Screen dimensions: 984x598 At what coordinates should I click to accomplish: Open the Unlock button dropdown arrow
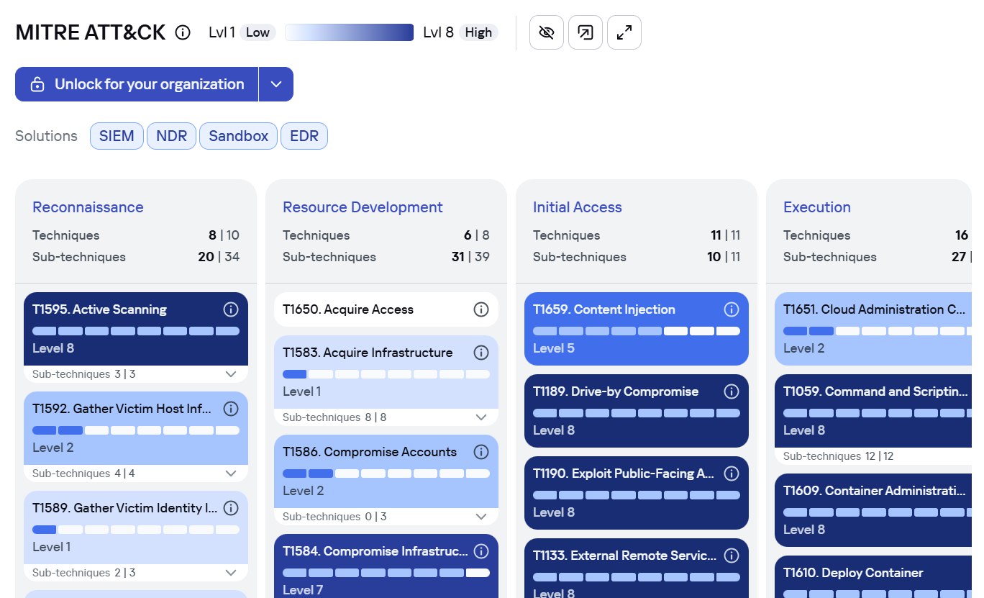click(276, 84)
